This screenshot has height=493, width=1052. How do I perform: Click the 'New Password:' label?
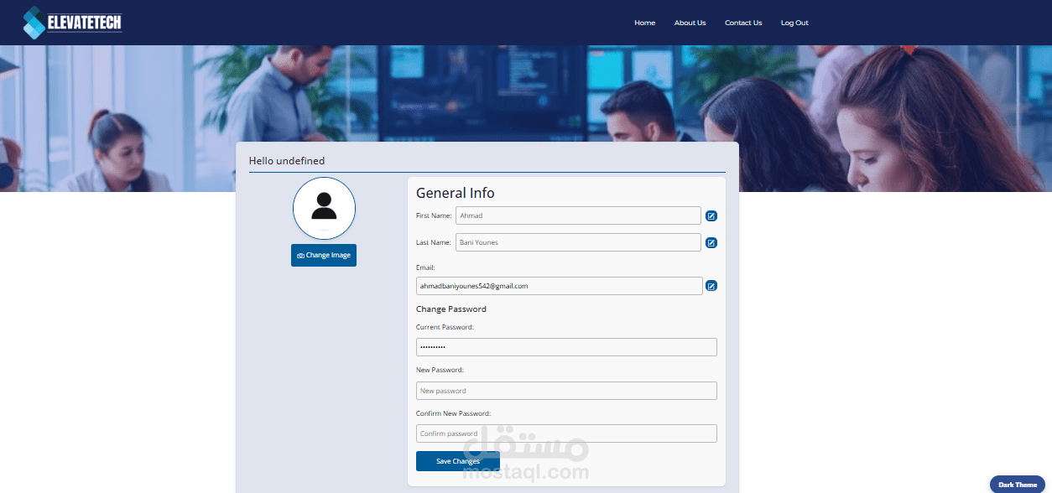[440, 370]
